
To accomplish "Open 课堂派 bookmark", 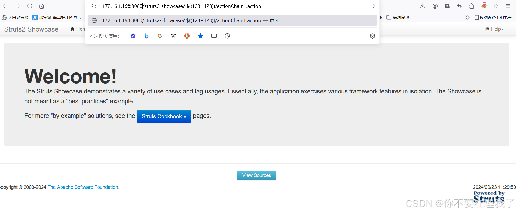I will [x=57, y=18].
